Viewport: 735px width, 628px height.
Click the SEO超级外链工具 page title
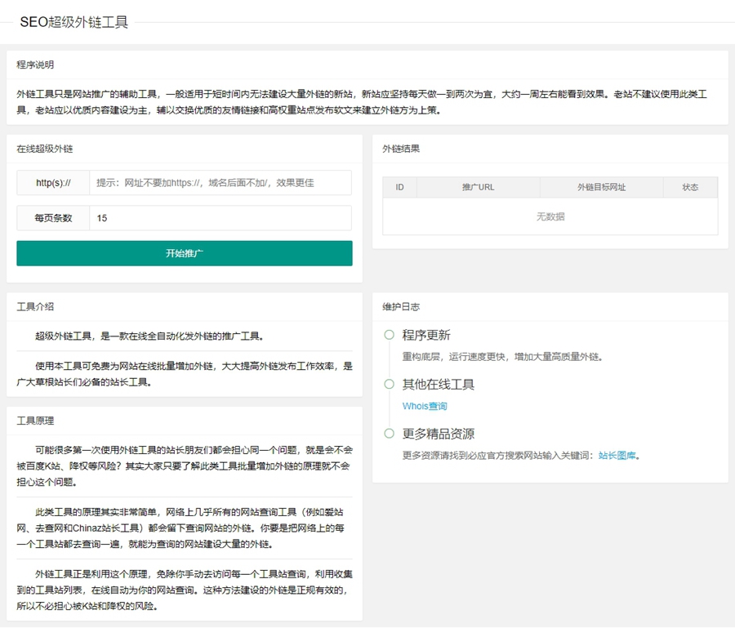[74, 22]
